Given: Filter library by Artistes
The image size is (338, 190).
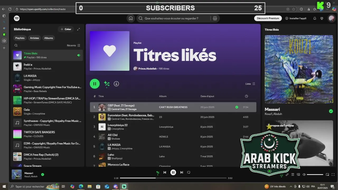Looking at the screenshot, I should click(34, 38).
